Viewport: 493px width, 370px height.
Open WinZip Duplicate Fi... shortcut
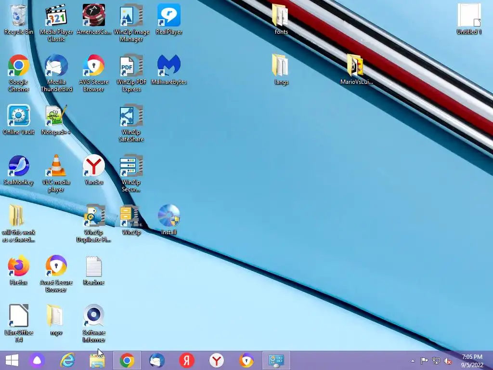[94, 224]
